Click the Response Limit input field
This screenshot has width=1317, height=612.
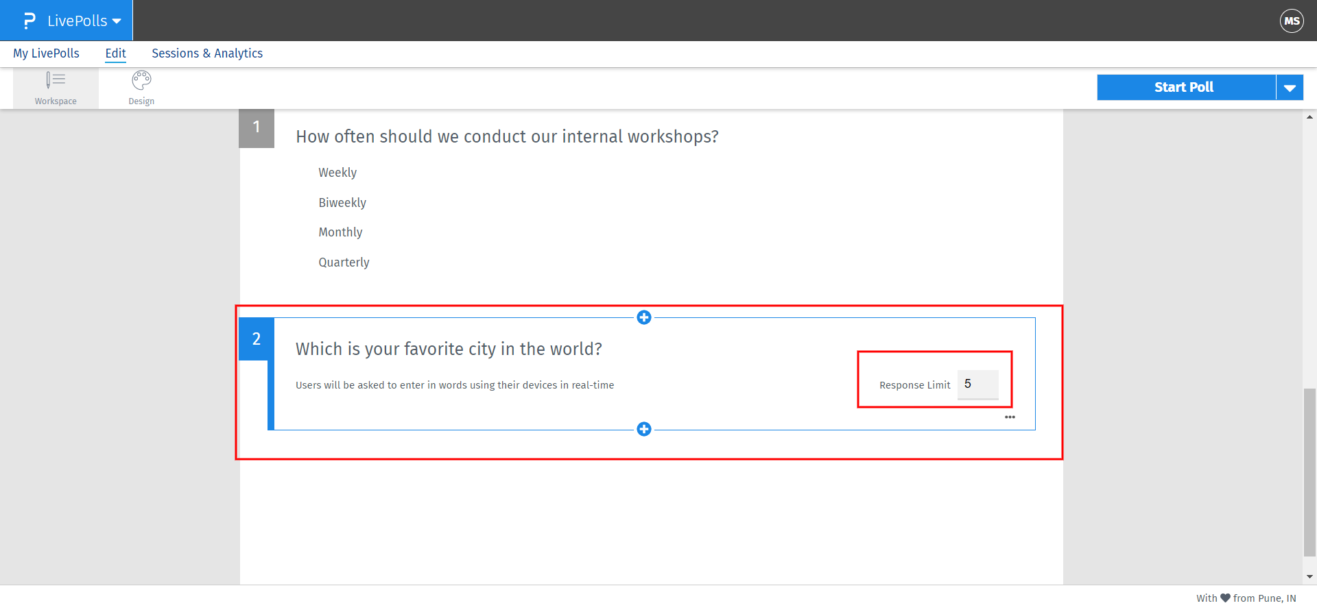coord(977,384)
